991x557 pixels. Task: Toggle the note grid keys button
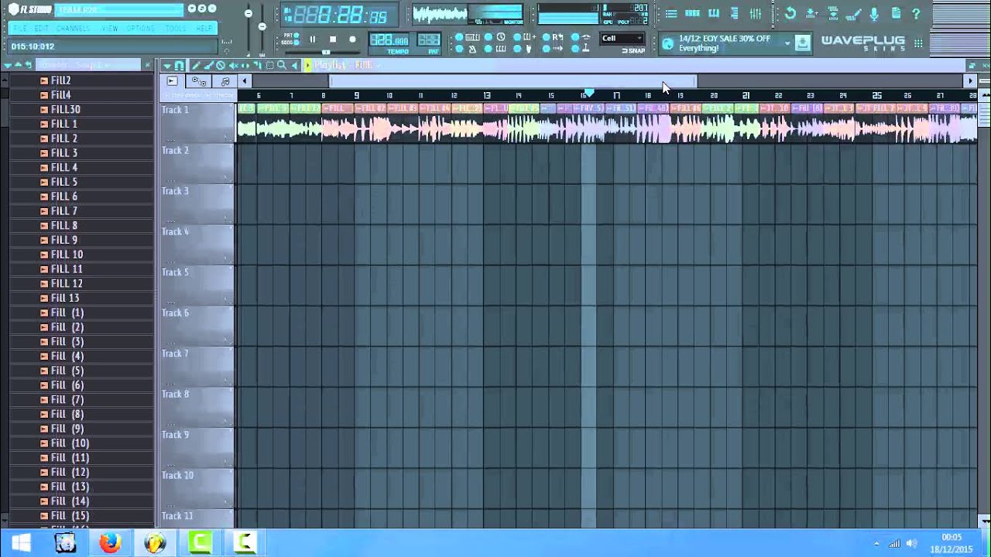(501, 49)
